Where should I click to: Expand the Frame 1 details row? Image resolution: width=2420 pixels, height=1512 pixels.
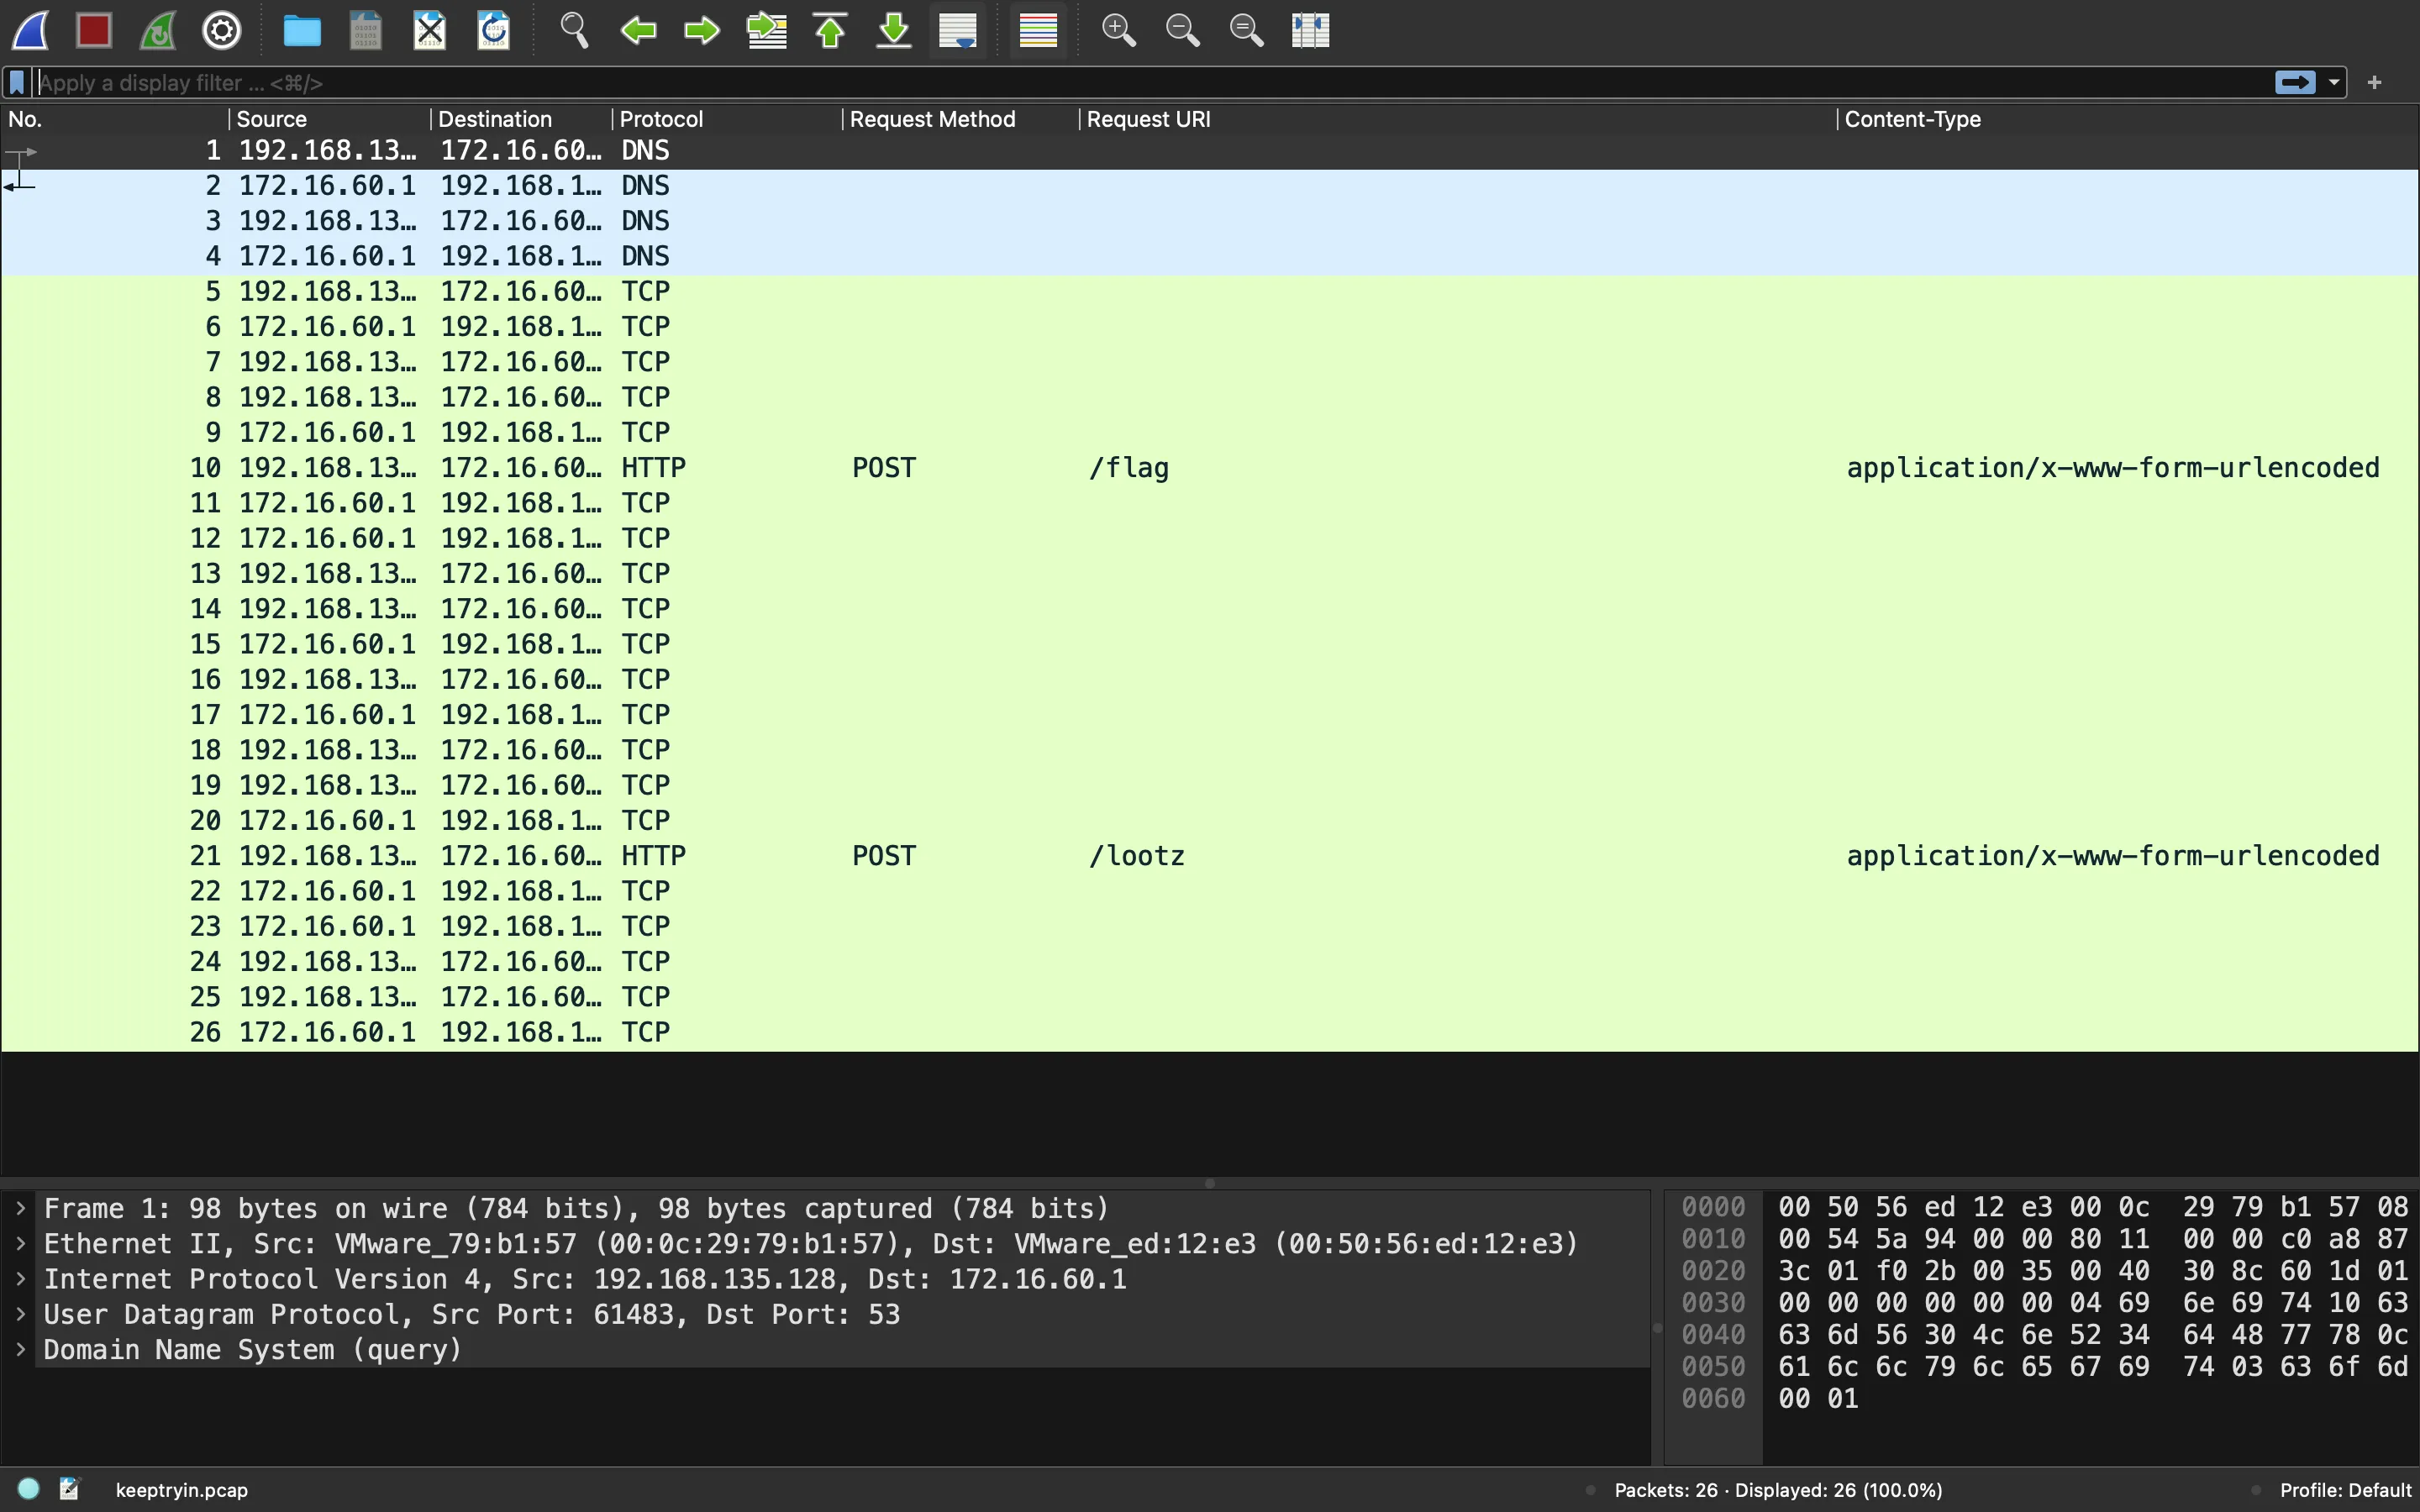[x=20, y=1208]
